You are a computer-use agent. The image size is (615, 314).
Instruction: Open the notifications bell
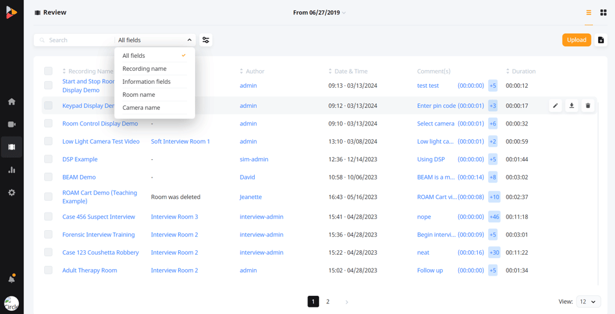[x=12, y=279]
